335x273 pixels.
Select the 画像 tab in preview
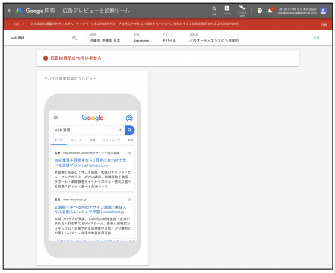93,140
